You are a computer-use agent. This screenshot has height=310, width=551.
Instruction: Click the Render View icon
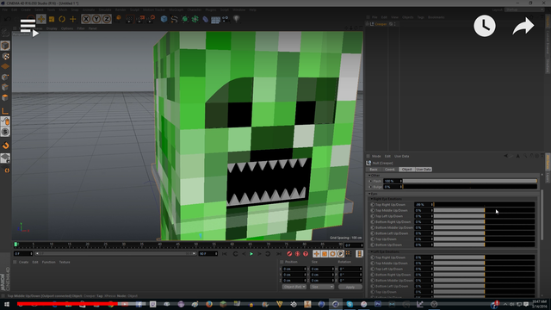(129, 19)
